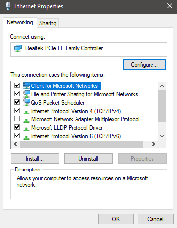Click the QoS Packet Scheduler icon
177x228 pixels.
[26, 102]
